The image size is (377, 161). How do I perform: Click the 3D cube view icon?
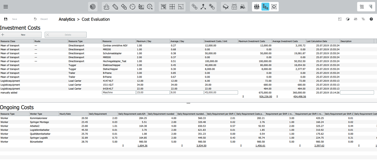click(x=347, y=19)
